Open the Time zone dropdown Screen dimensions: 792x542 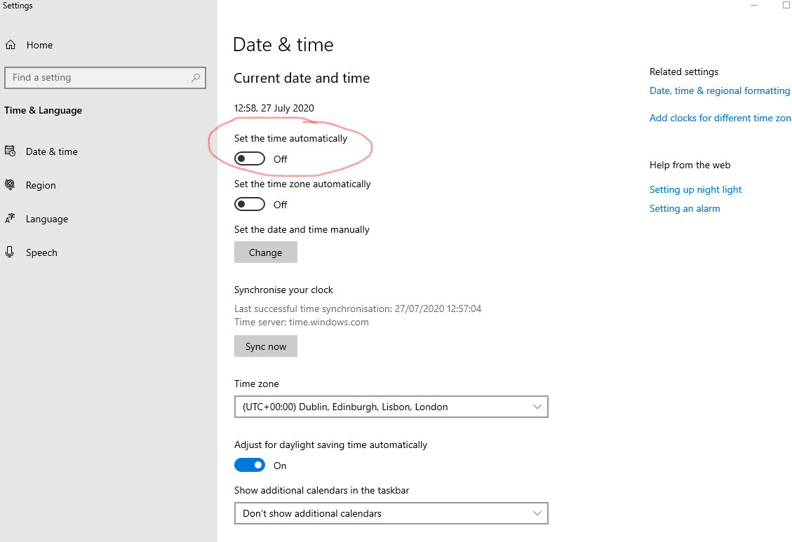[x=391, y=407]
